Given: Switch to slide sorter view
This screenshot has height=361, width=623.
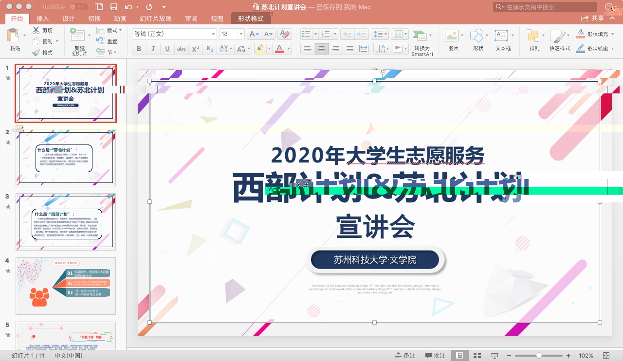Looking at the screenshot, I should (477, 356).
